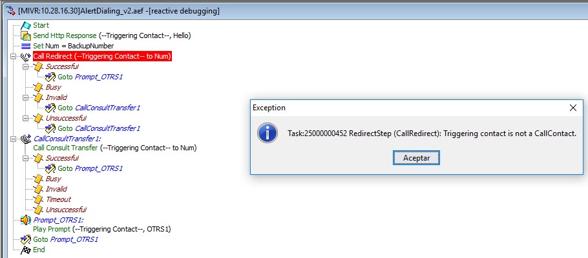Click the Timeout branch label
The image size is (588, 258).
coord(58,199)
